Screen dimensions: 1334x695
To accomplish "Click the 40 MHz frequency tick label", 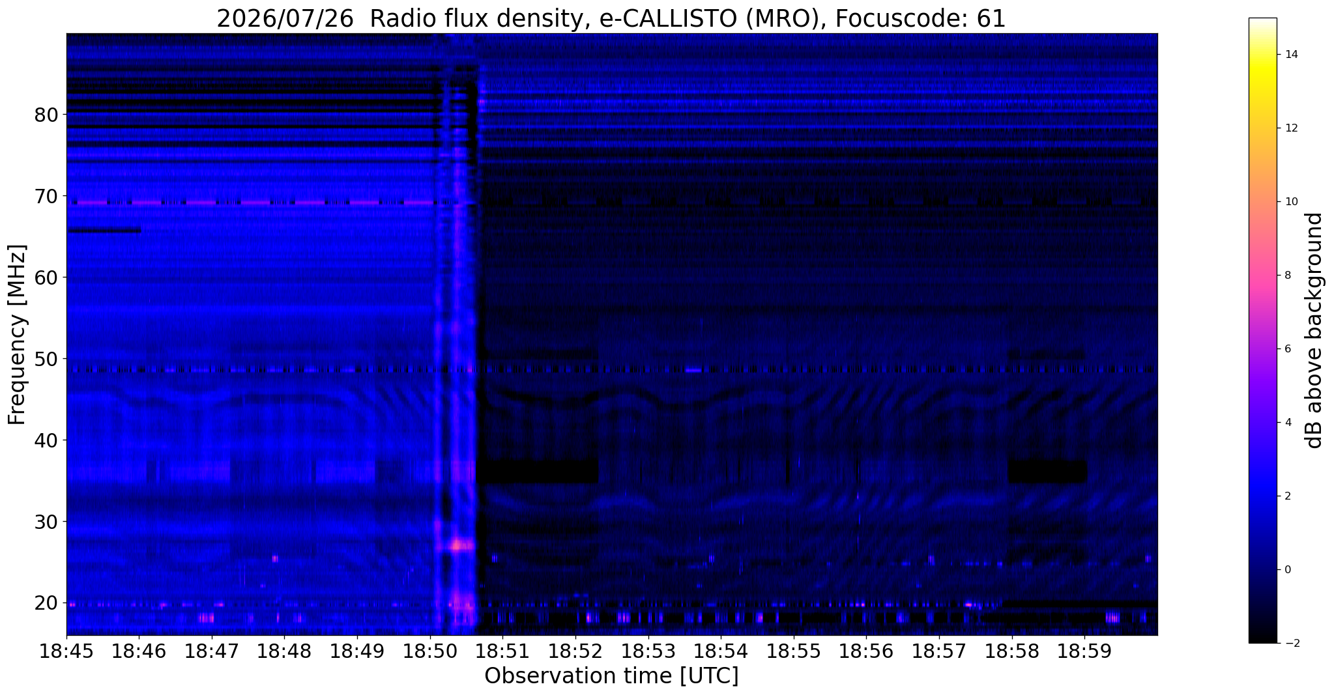I will click(46, 440).
